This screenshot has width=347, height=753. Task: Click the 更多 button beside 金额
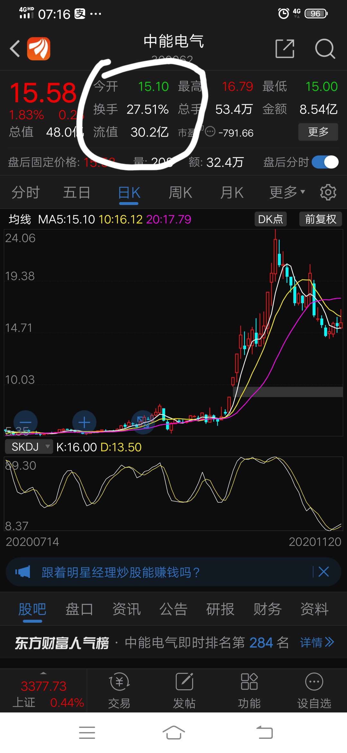tap(318, 132)
